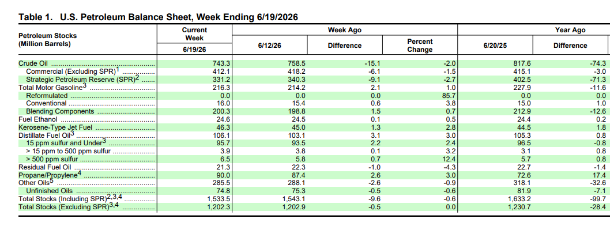This screenshot has width=610, height=226.
Task: Select the Propane/Propylene current week value 90.0
Action: coord(223,175)
